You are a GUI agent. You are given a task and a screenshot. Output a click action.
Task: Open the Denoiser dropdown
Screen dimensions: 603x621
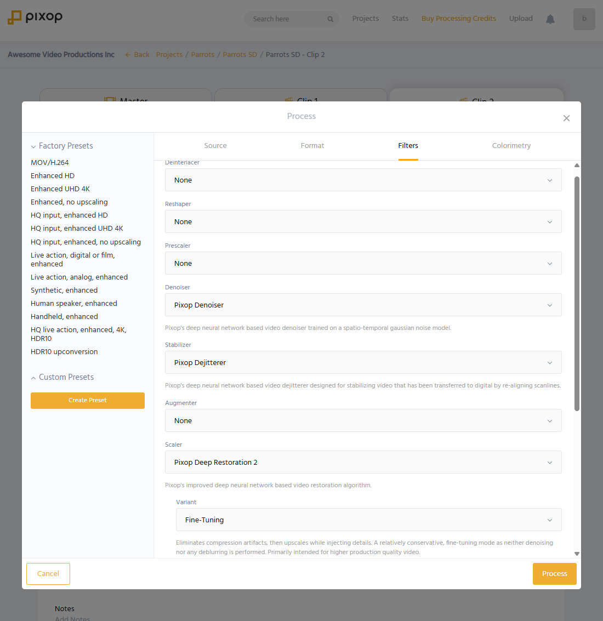(363, 305)
